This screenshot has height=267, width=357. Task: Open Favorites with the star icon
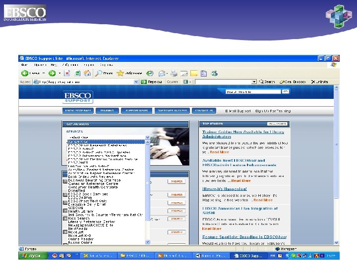[x=129, y=73]
